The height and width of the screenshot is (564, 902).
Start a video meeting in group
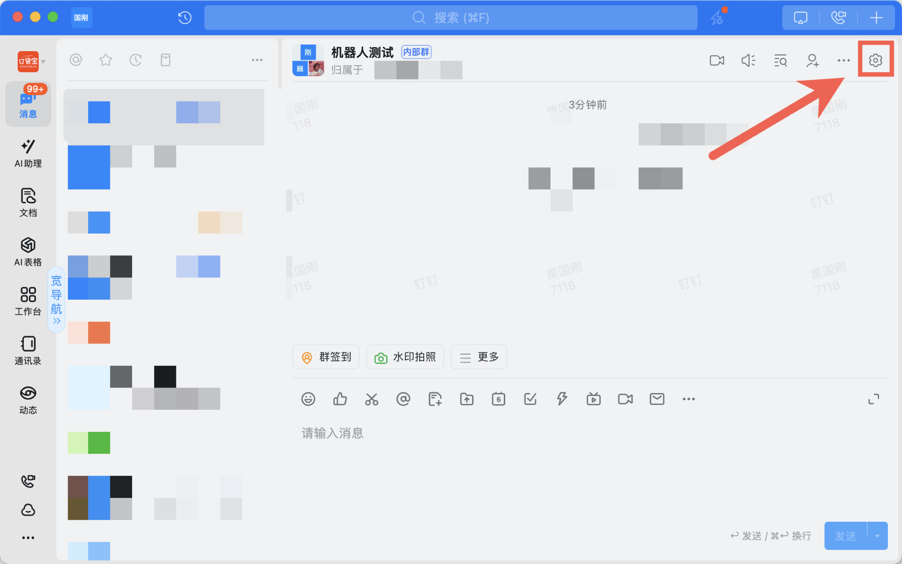(717, 60)
